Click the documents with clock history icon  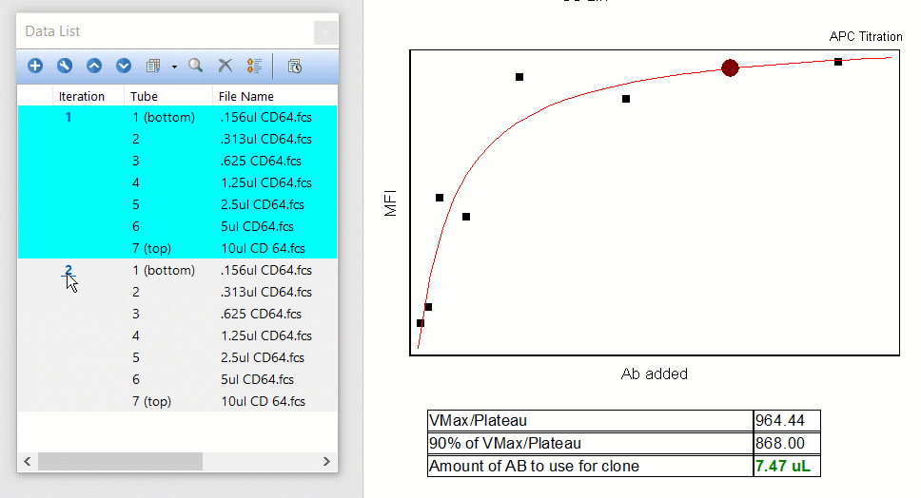(x=294, y=66)
